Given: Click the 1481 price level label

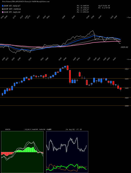Looking at the screenshot, I should (x=127, y=79).
